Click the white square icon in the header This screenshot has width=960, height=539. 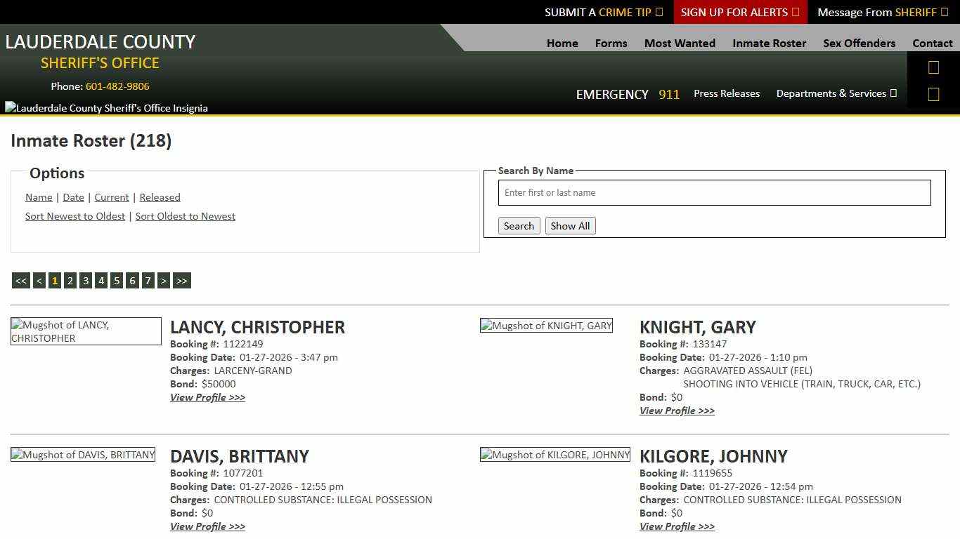pyautogui.click(x=933, y=67)
